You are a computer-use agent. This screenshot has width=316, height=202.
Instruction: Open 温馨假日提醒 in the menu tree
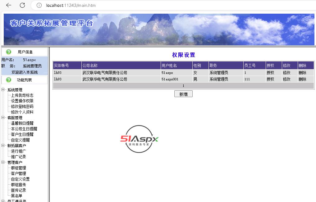coord(22,123)
